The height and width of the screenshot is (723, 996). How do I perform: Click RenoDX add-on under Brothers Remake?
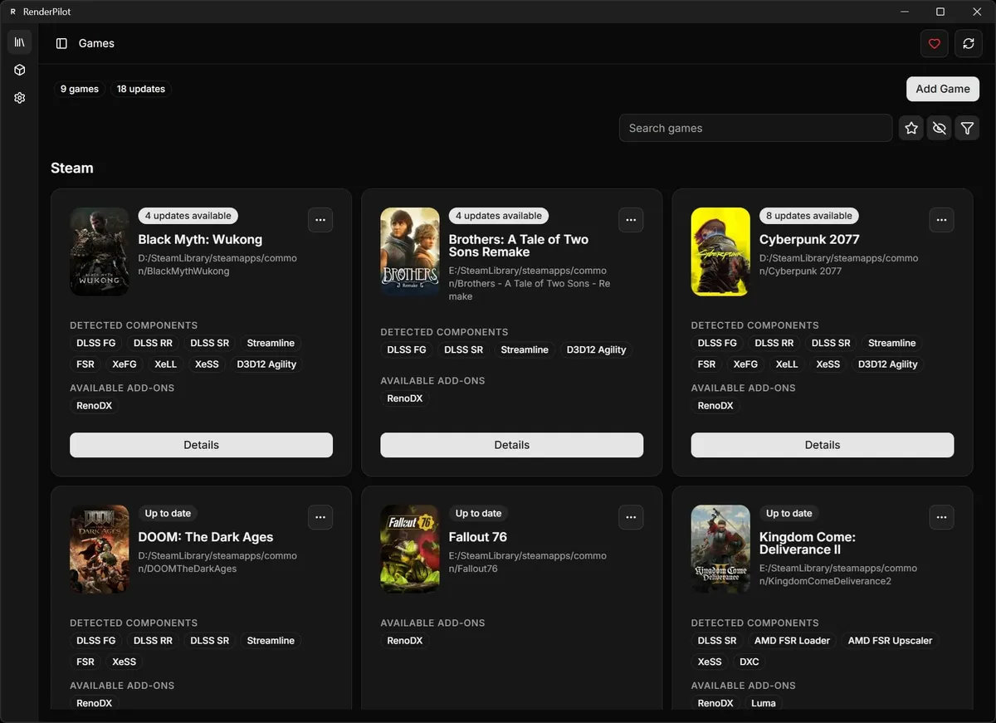405,398
